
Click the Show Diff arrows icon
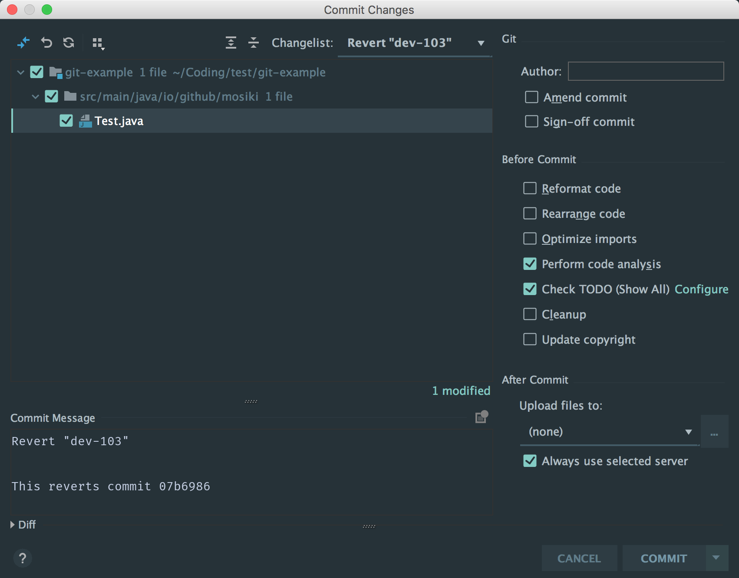[23, 43]
